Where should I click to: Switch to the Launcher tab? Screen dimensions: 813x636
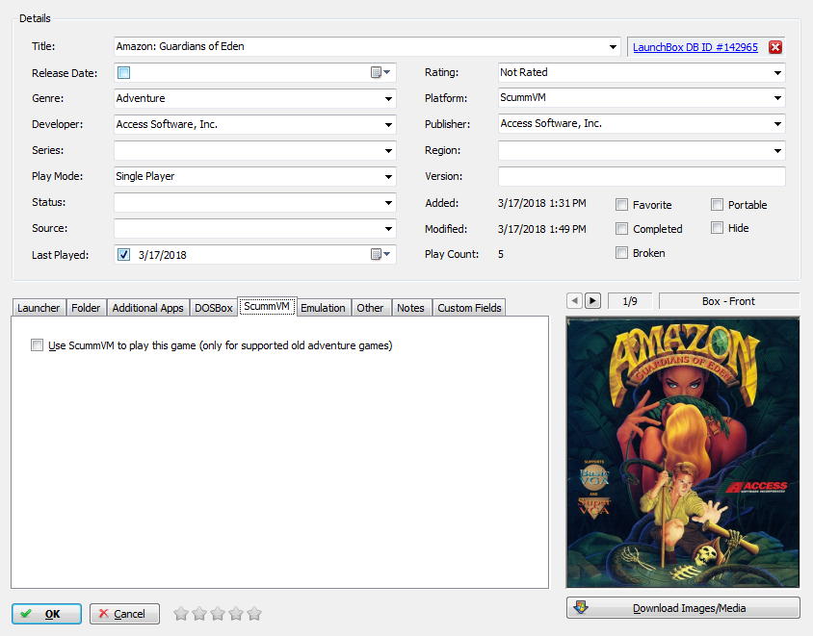coord(39,308)
